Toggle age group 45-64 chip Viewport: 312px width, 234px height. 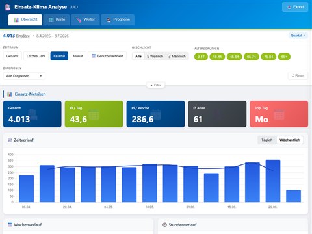tap(234, 57)
